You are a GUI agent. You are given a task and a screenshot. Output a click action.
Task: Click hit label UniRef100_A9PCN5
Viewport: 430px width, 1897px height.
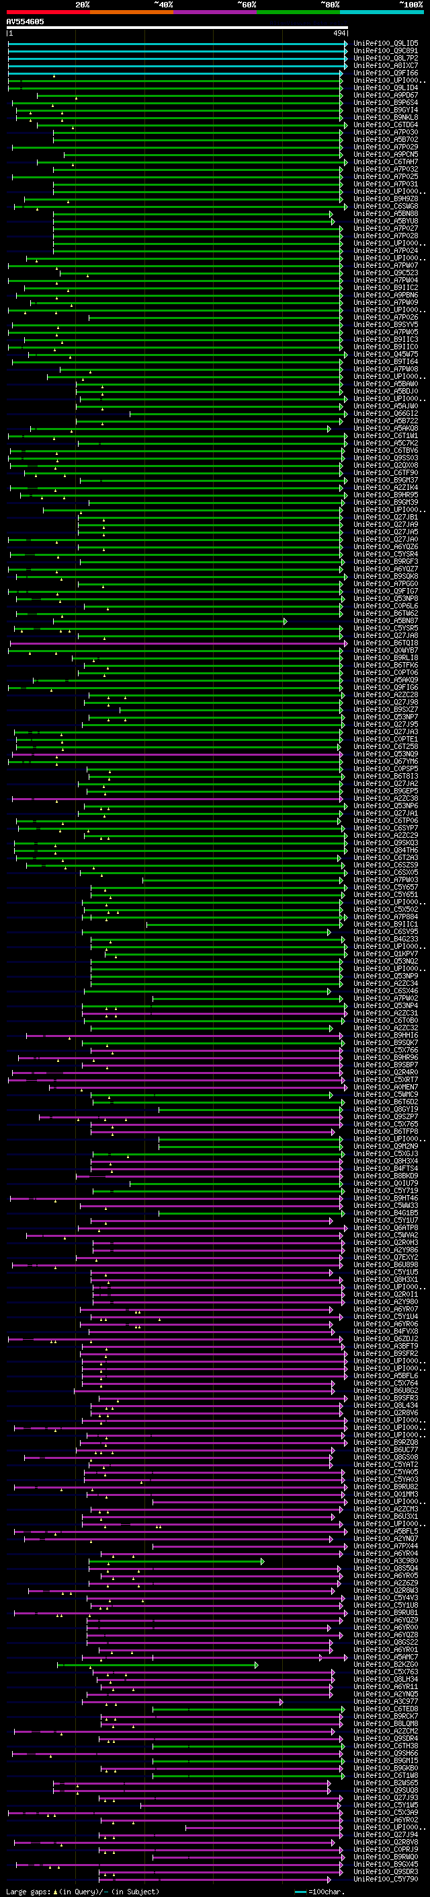coord(386,155)
